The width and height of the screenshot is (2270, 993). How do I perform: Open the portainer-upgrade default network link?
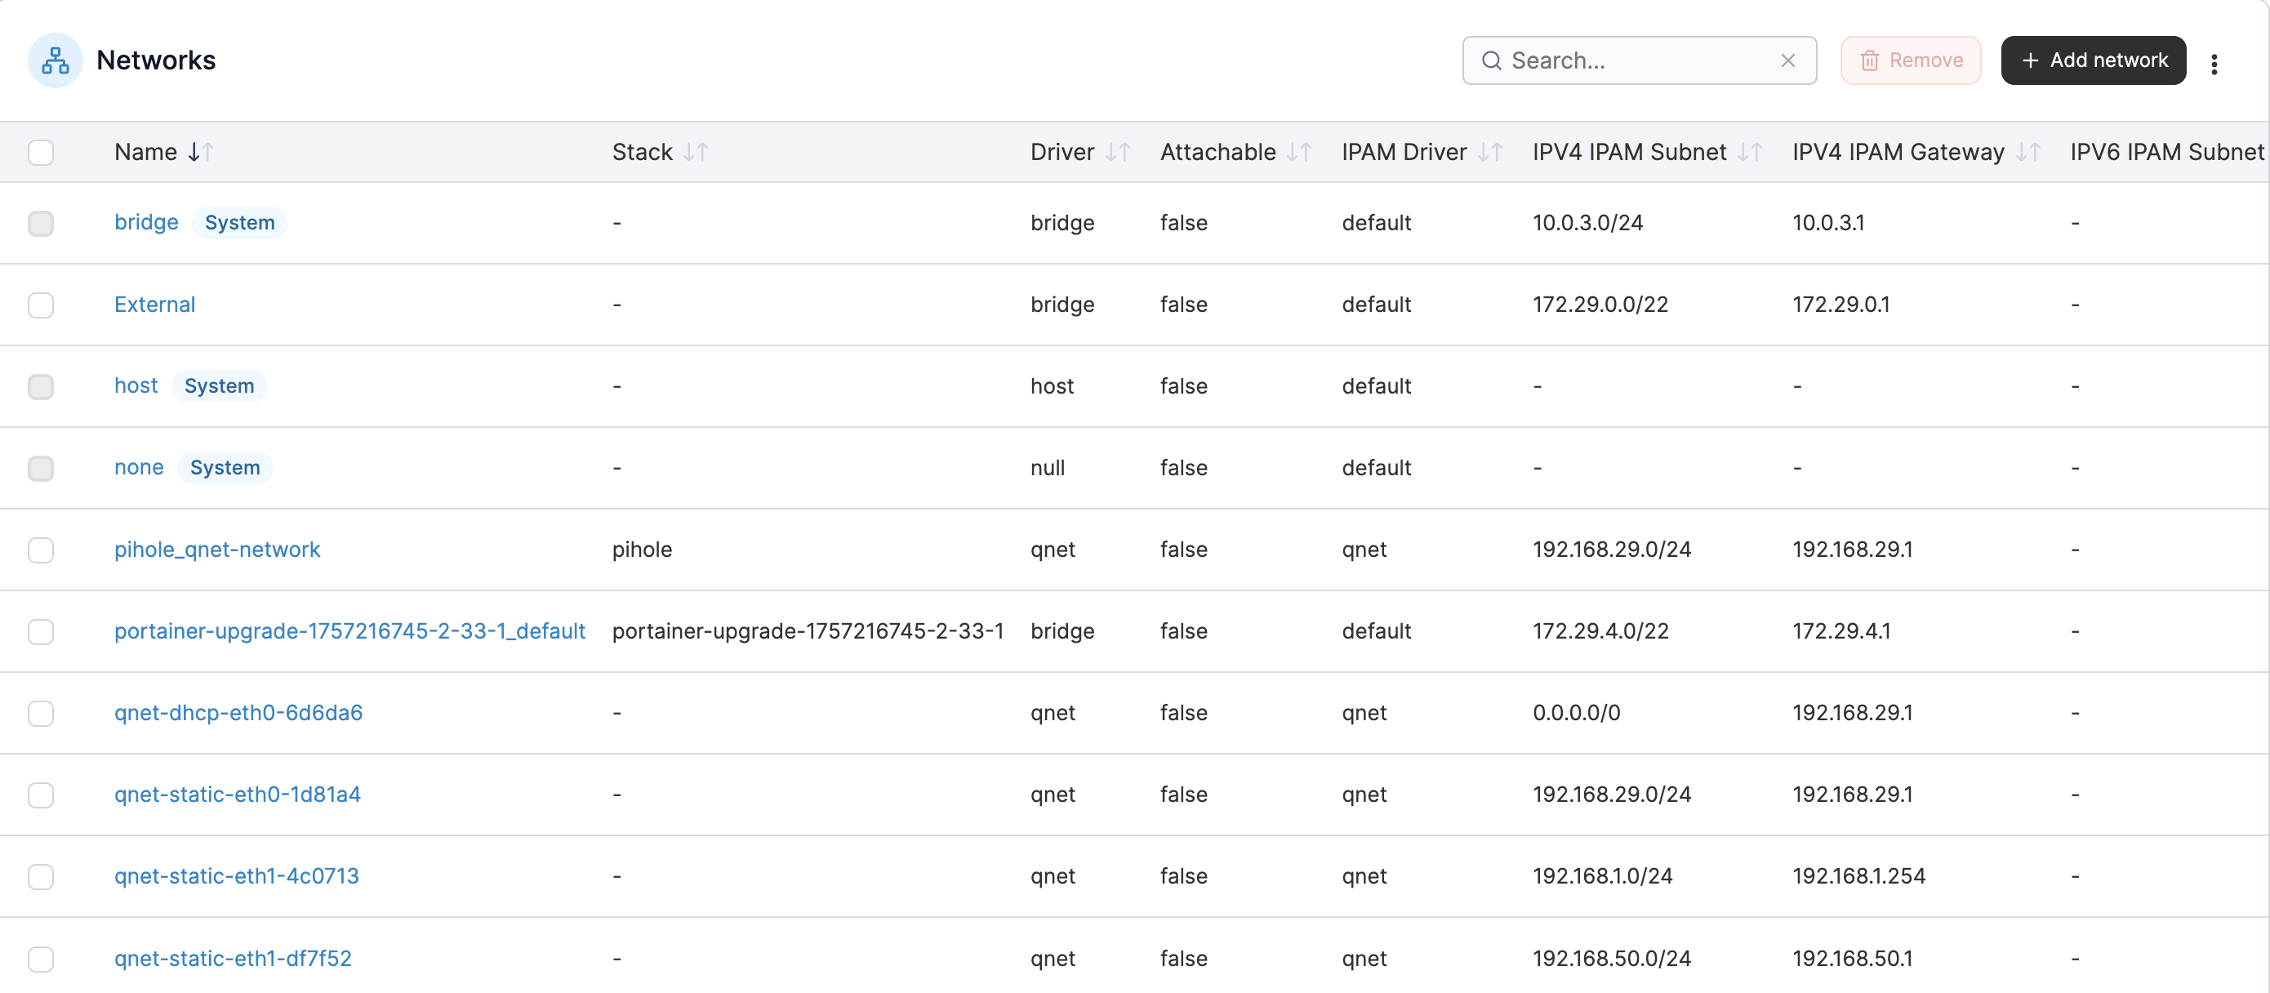pos(349,631)
